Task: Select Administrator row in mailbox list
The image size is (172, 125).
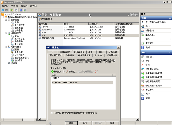Action: pyautogui.click(x=88, y=29)
